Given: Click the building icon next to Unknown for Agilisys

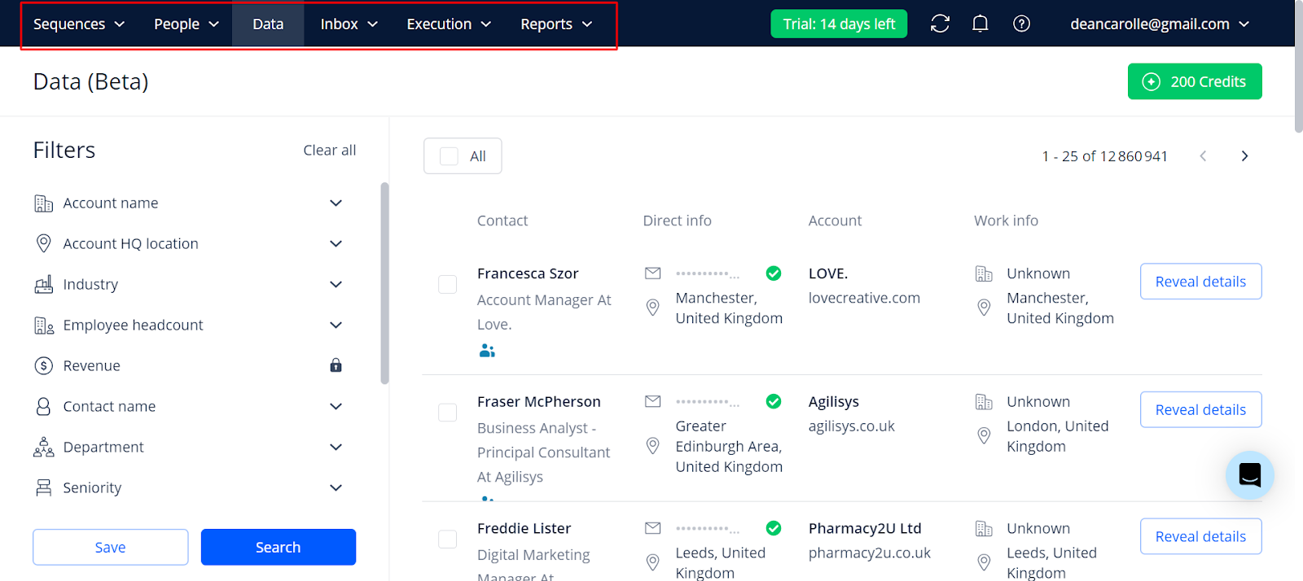Looking at the screenshot, I should click(983, 401).
